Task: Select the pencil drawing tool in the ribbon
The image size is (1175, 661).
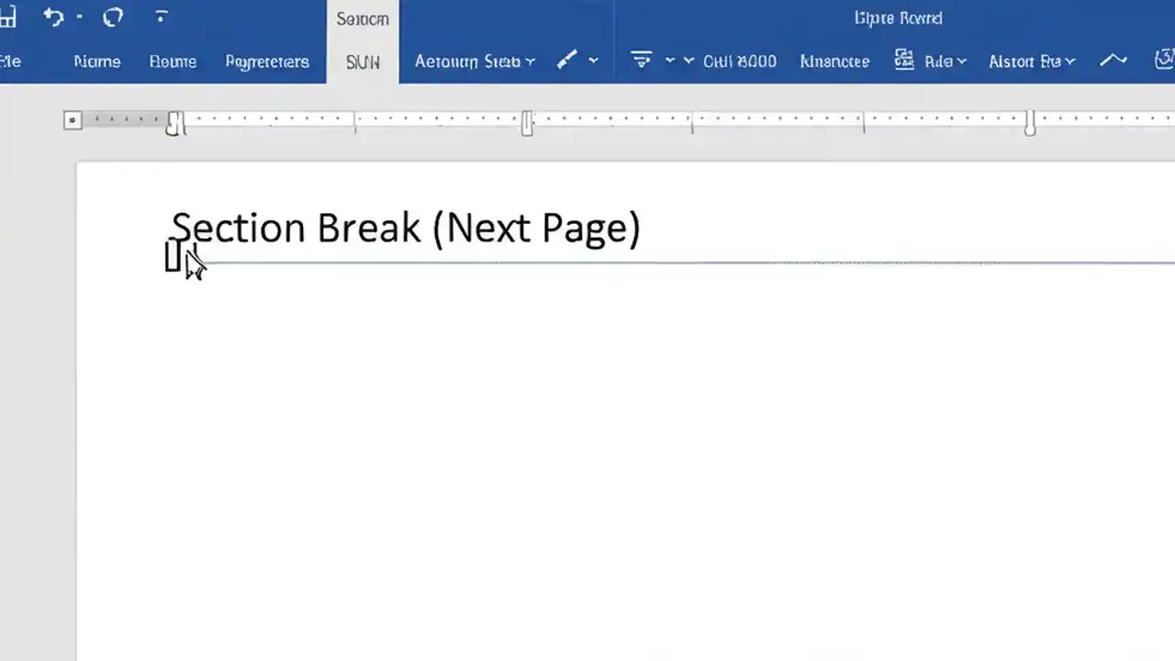Action: [x=566, y=61]
